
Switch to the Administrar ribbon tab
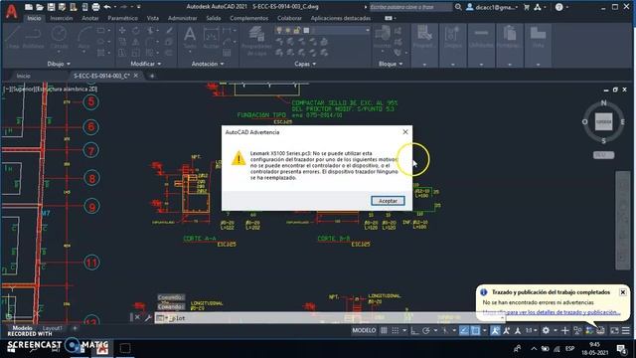click(x=183, y=18)
